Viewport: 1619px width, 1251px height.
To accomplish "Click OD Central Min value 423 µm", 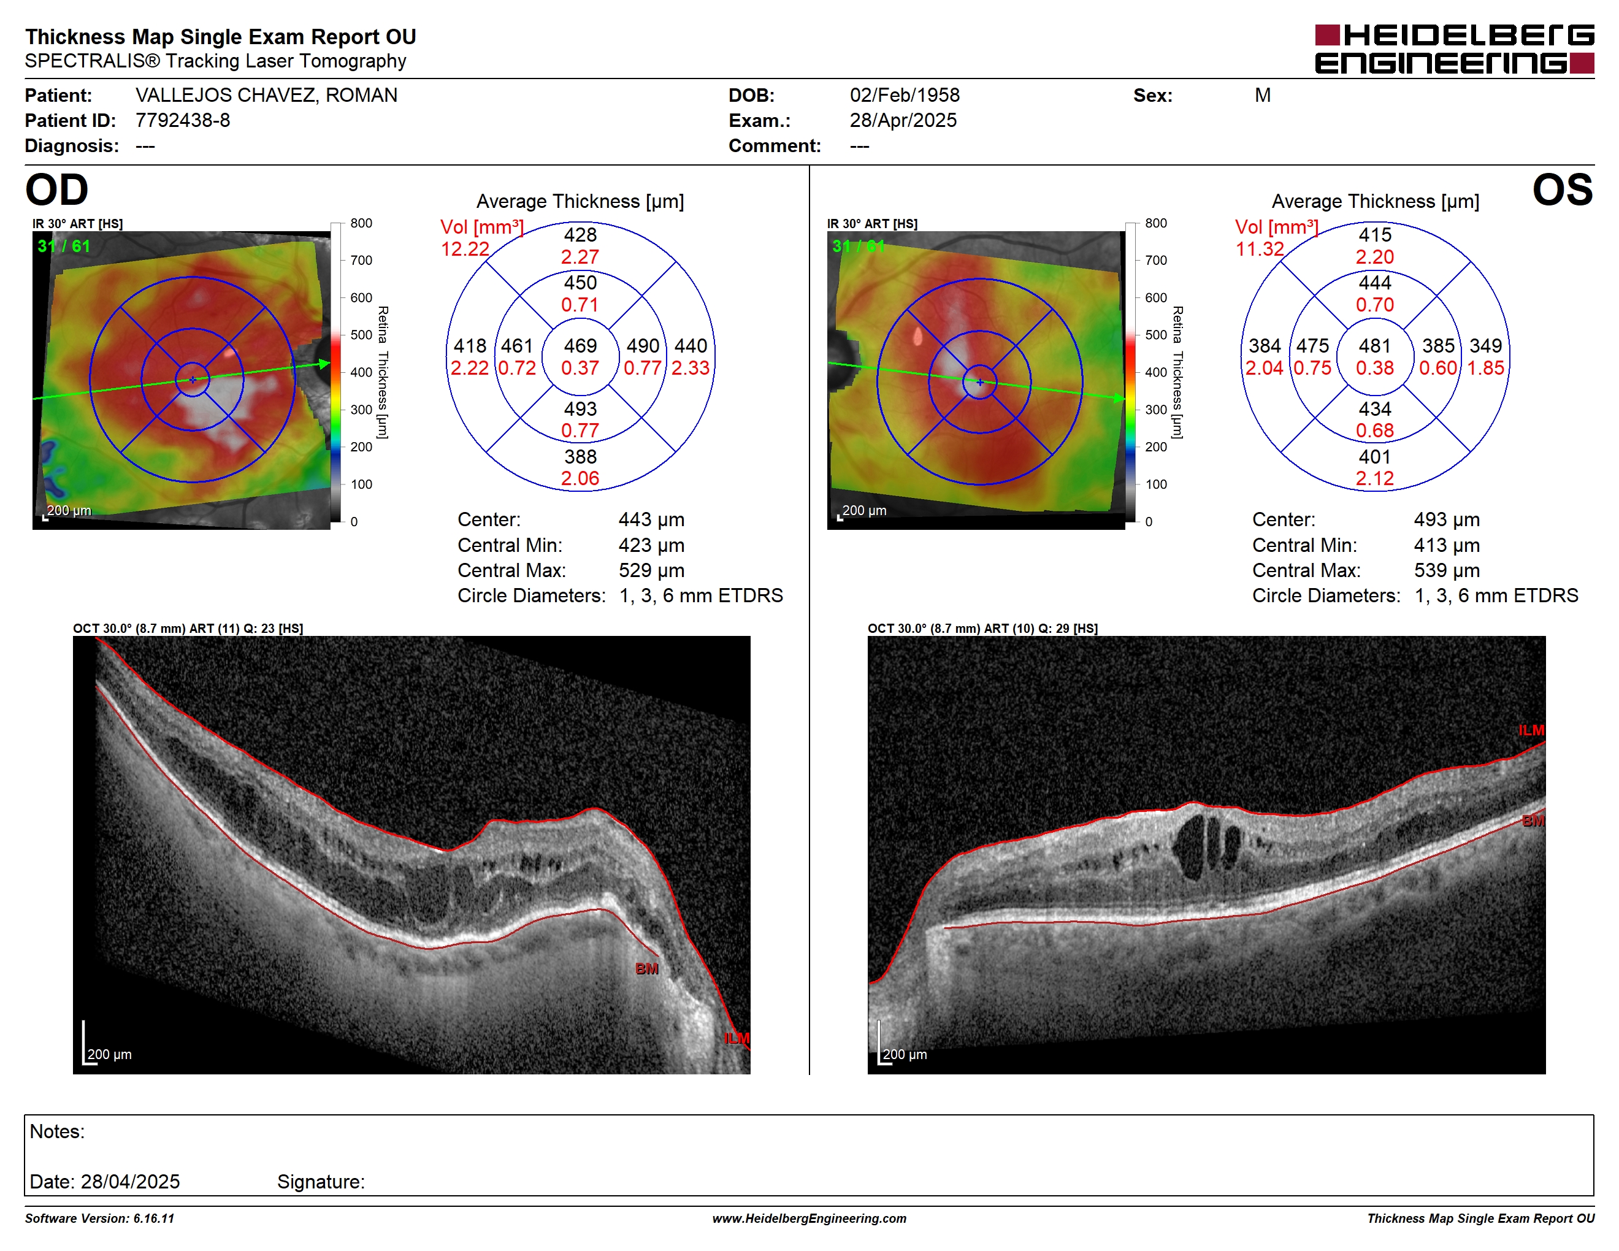I will coord(652,545).
